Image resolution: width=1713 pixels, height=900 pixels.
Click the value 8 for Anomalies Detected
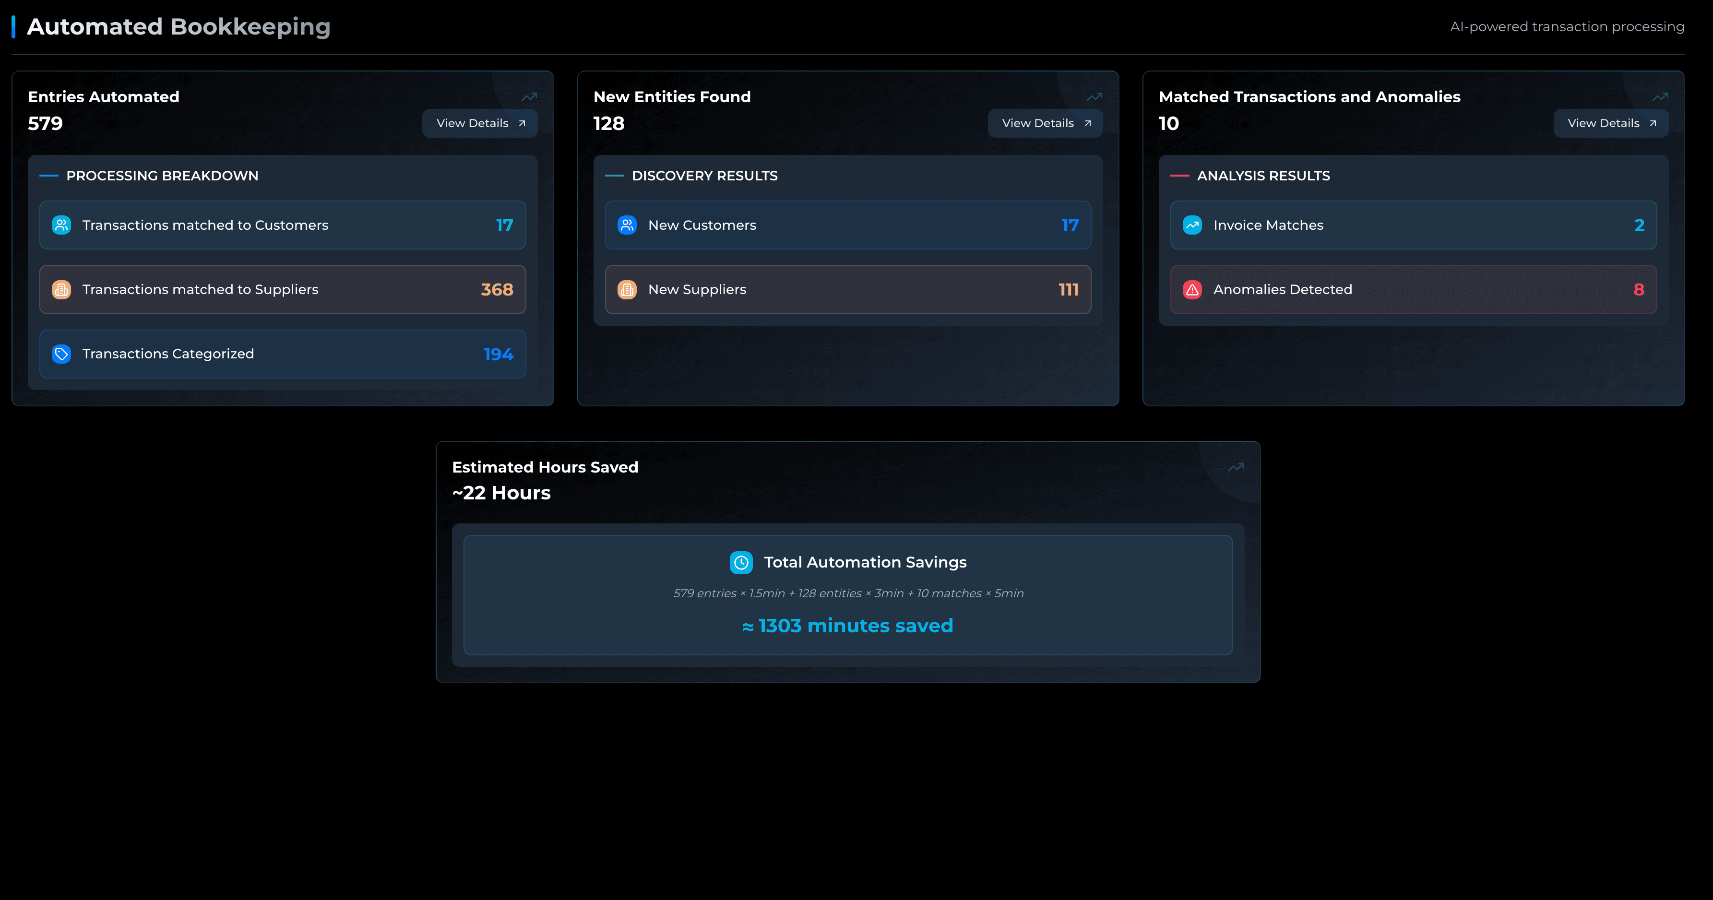pos(1639,290)
